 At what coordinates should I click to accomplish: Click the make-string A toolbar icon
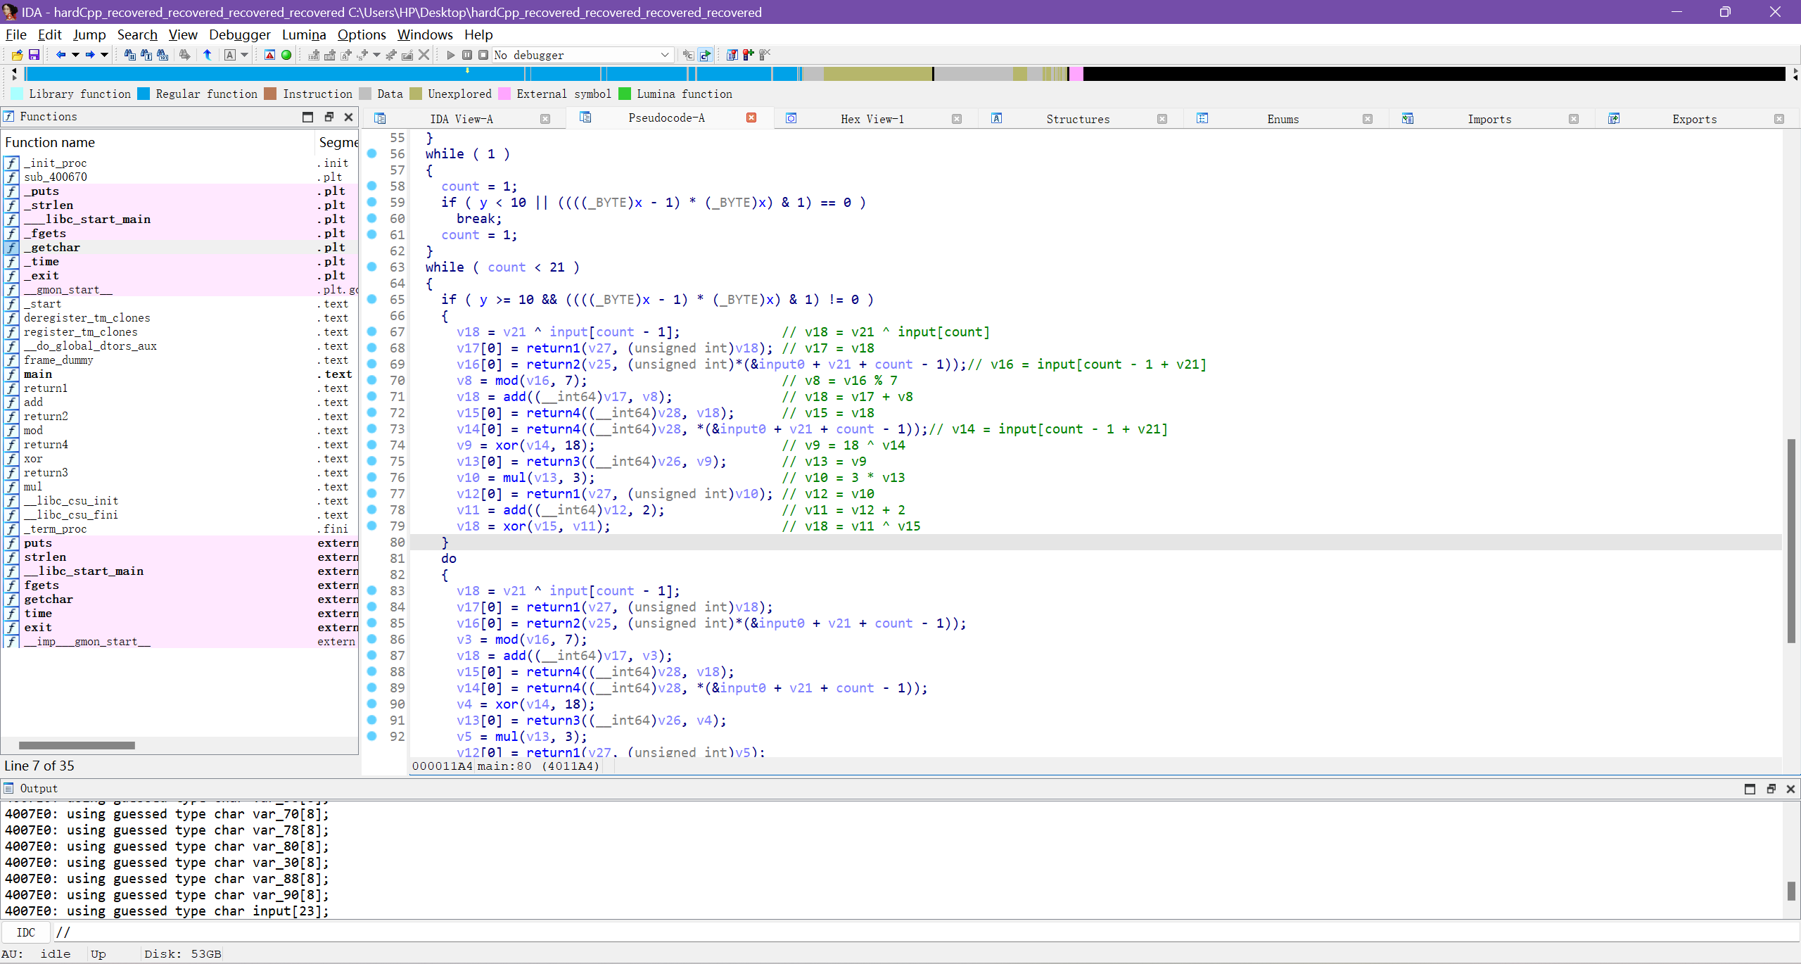(x=345, y=55)
